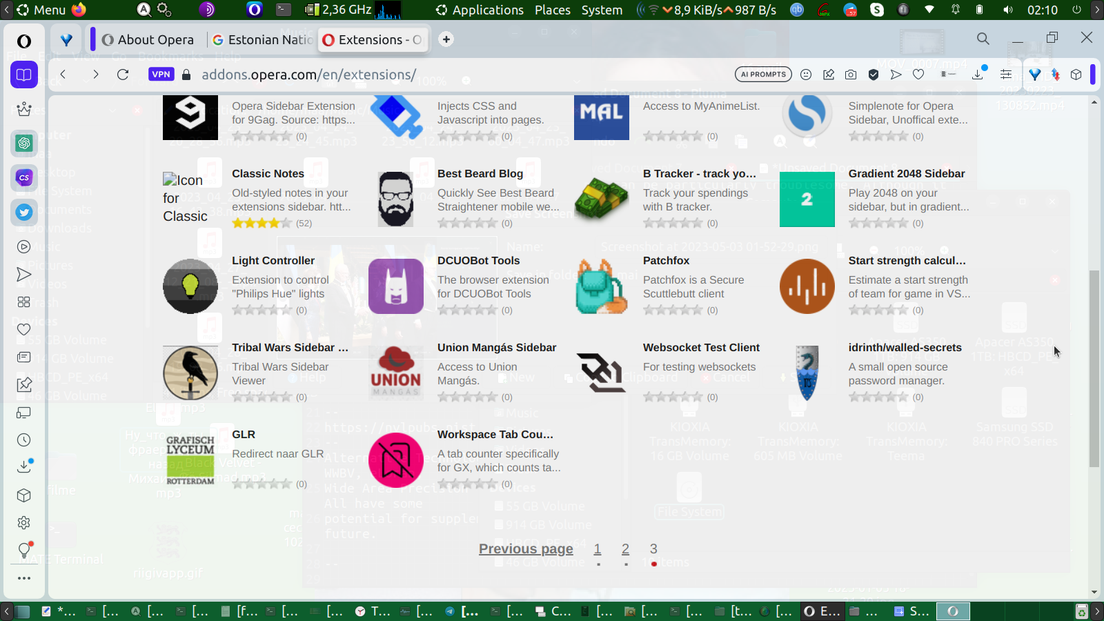Open the terminal launcher in the top panel

(x=284, y=10)
